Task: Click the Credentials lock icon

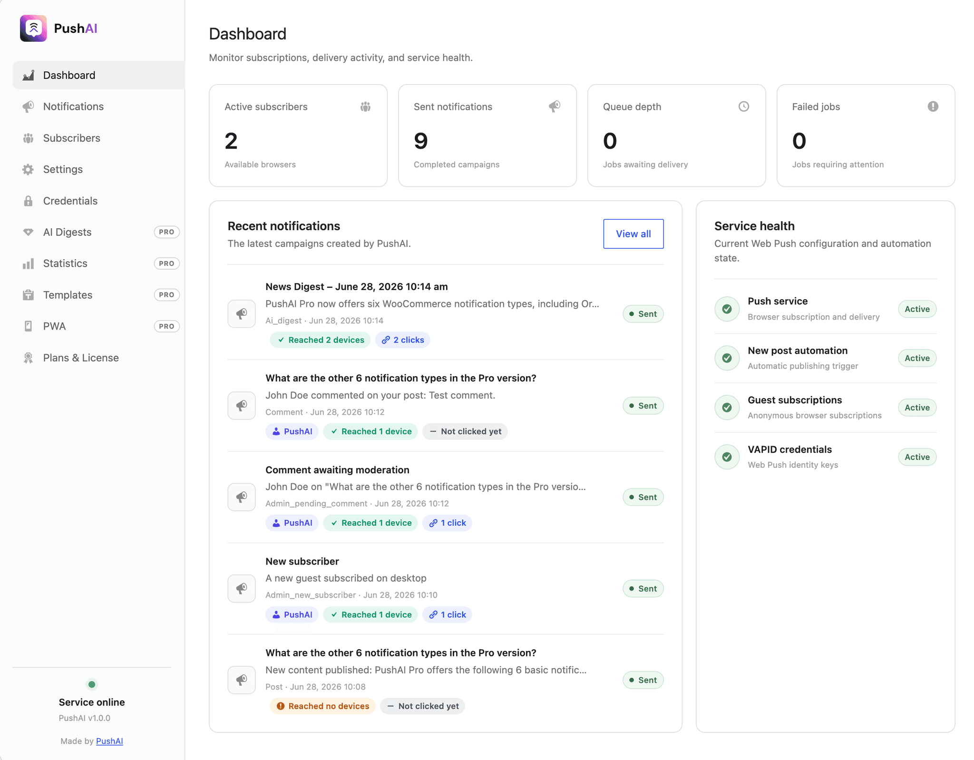Action: tap(29, 201)
